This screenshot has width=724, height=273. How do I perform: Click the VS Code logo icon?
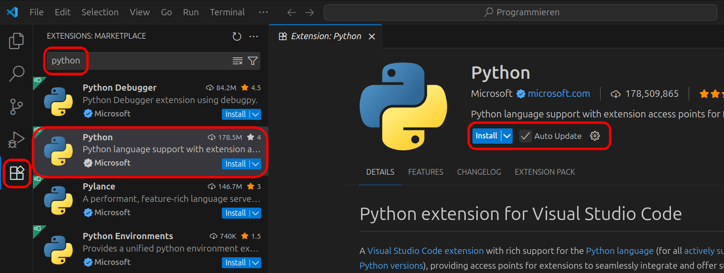[x=12, y=12]
